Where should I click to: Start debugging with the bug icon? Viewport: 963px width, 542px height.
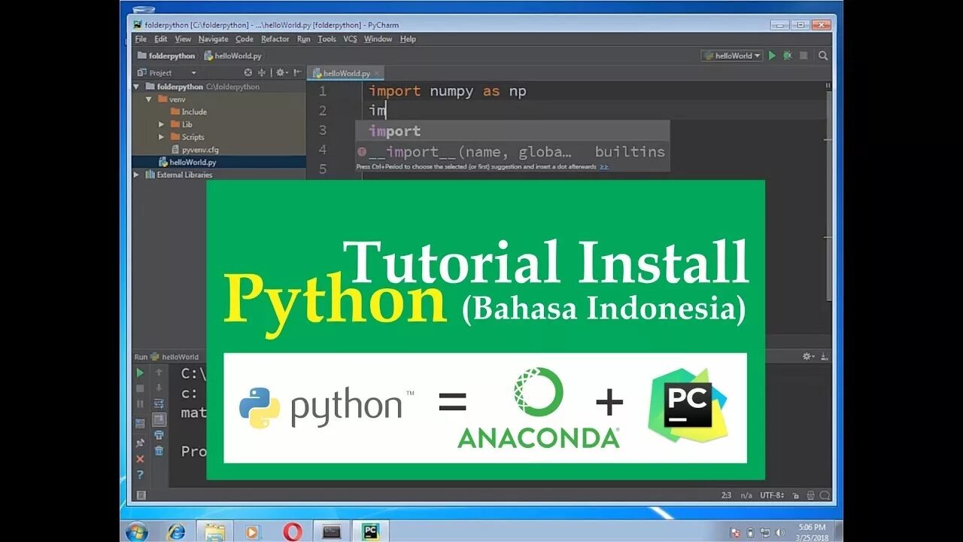tap(788, 56)
